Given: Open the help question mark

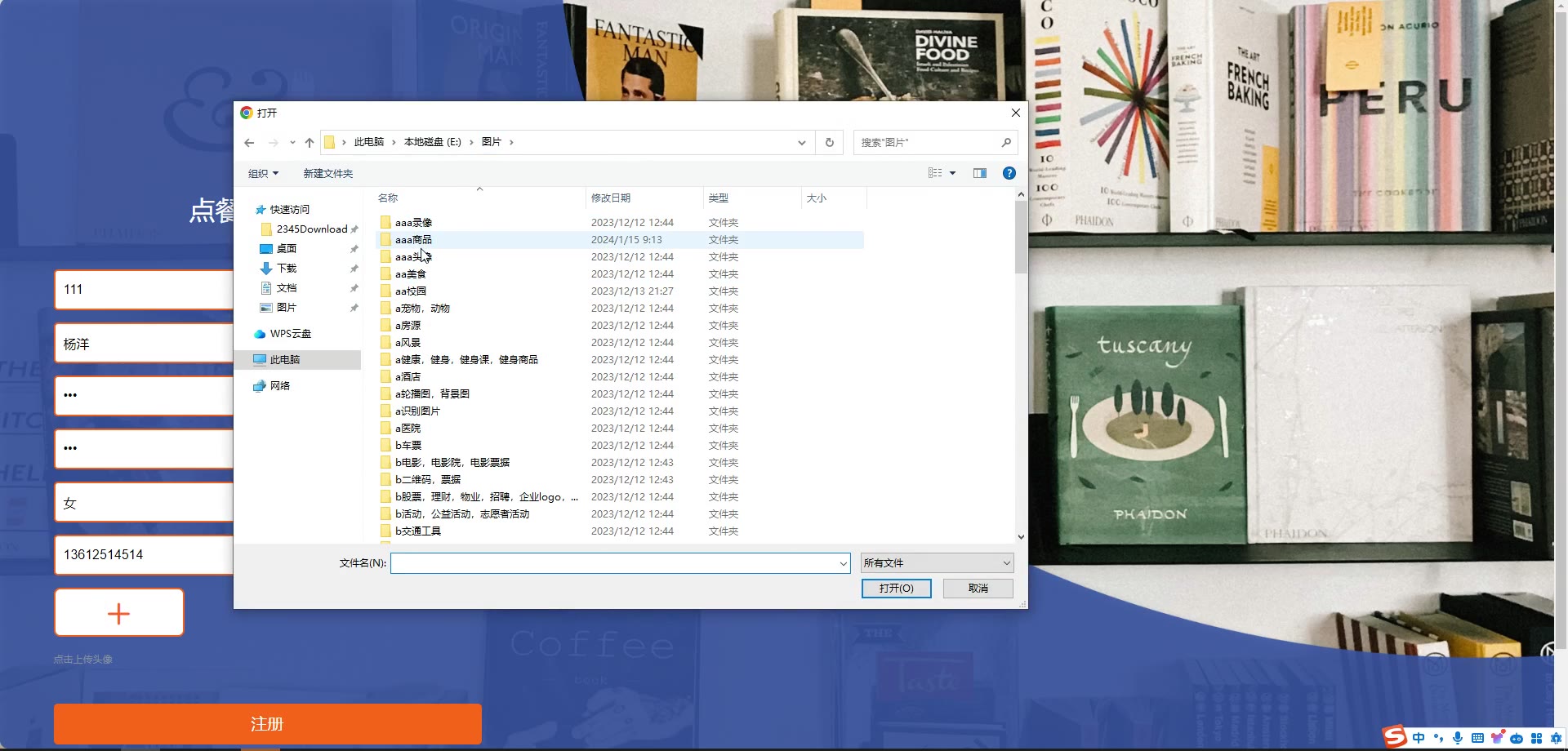Looking at the screenshot, I should coord(1009,173).
